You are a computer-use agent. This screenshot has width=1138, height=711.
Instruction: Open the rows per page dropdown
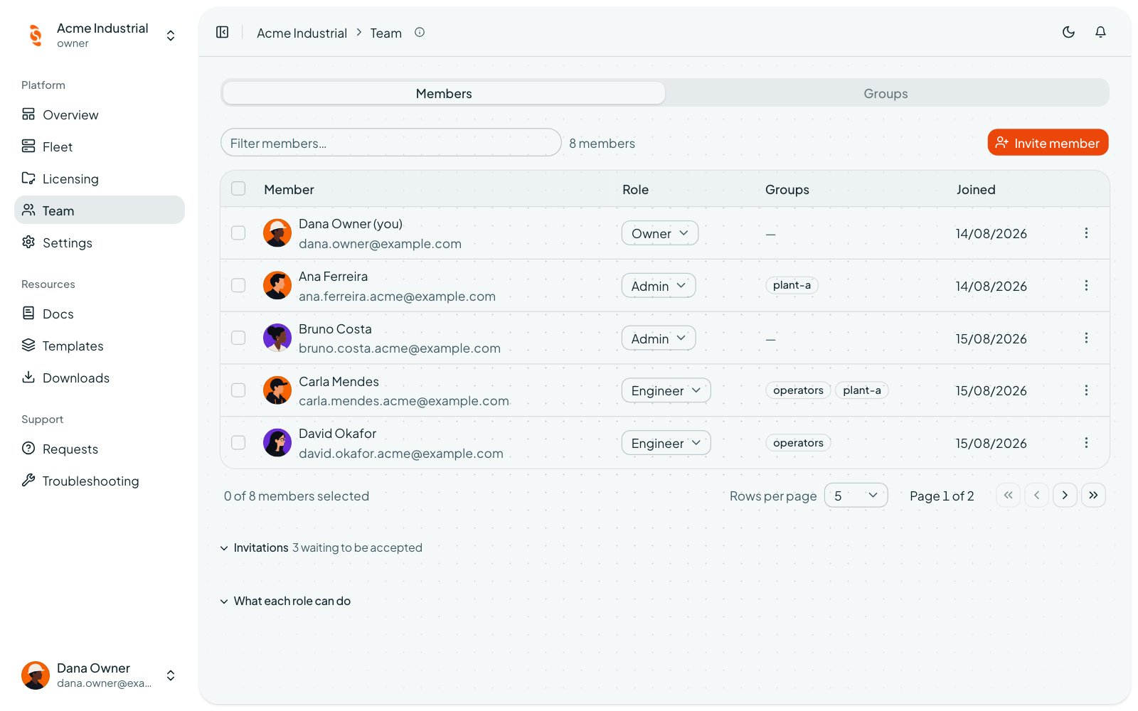[856, 496]
